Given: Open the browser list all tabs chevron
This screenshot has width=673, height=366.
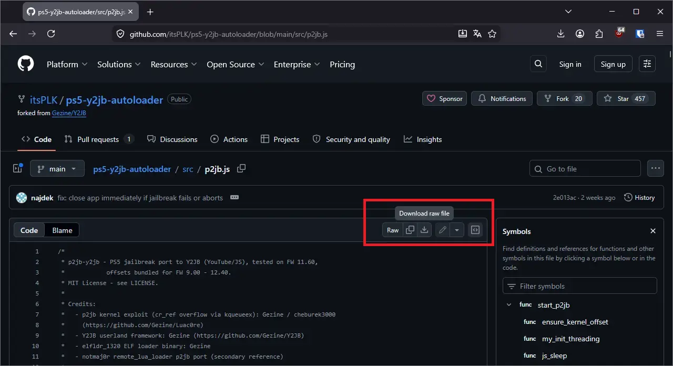Looking at the screenshot, I should [x=568, y=12].
